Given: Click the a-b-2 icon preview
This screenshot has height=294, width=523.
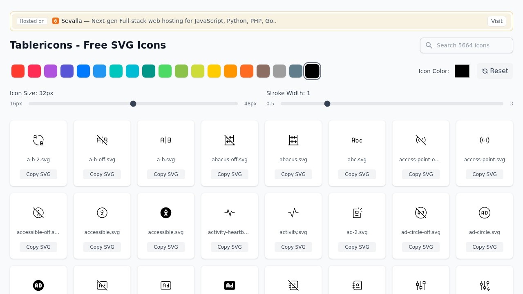Looking at the screenshot, I should (38, 140).
